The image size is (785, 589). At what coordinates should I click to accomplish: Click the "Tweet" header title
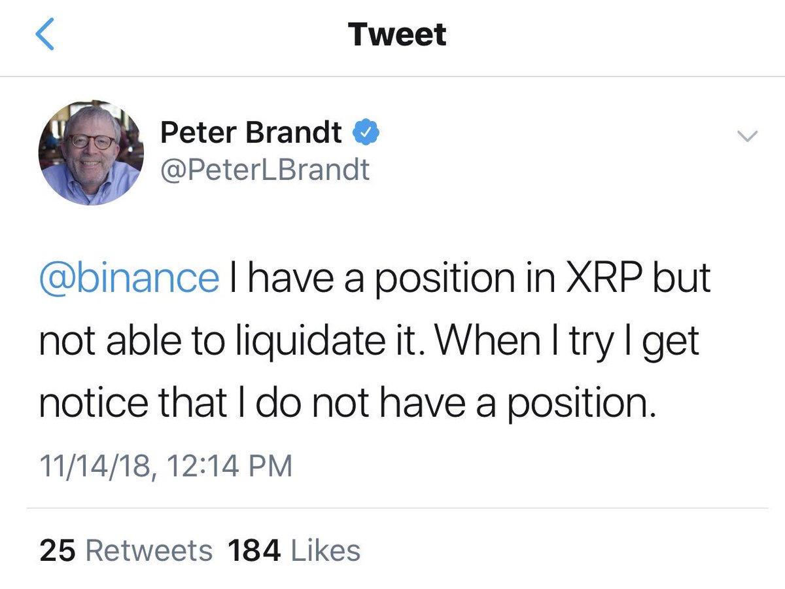point(397,34)
